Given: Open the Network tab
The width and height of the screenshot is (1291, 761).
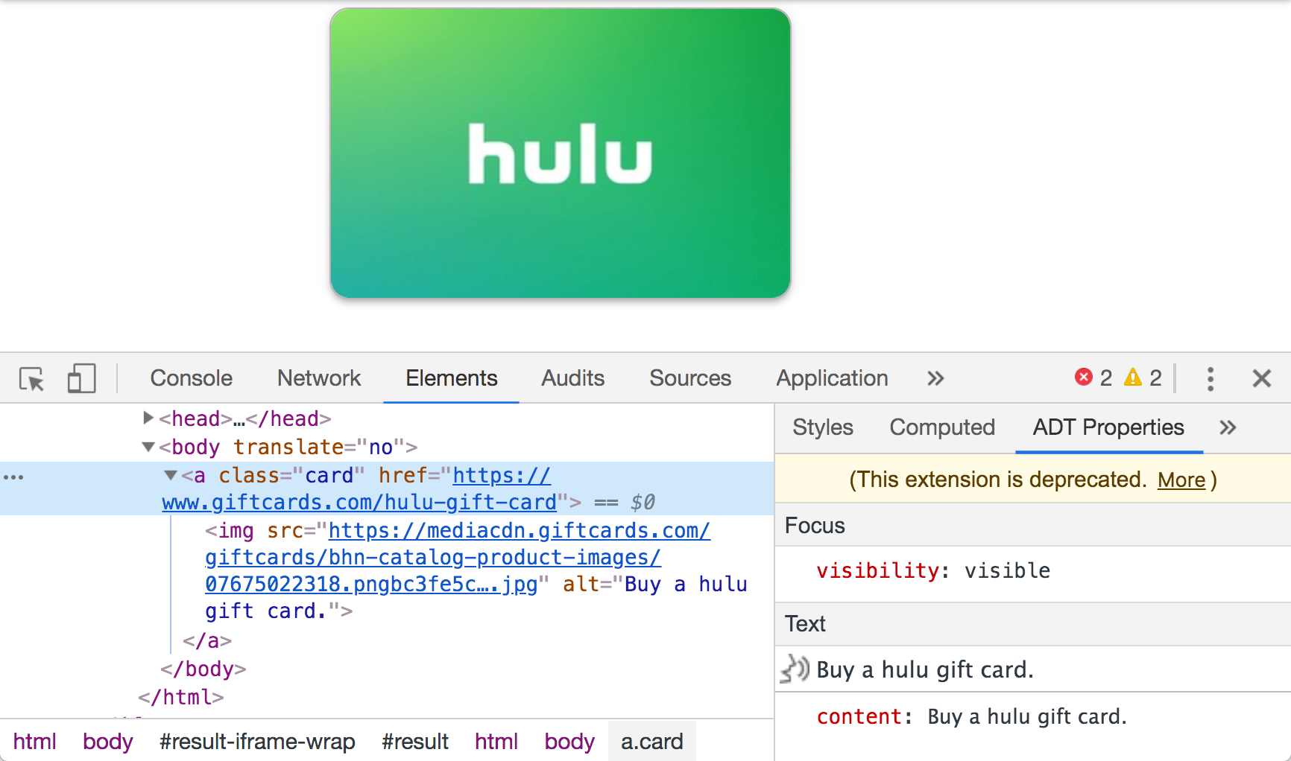Looking at the screenshot, I should [x=318, y=379].
